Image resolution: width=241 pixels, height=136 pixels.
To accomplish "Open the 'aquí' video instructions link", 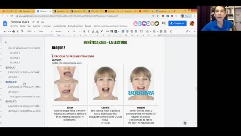I will click(79, 63).
